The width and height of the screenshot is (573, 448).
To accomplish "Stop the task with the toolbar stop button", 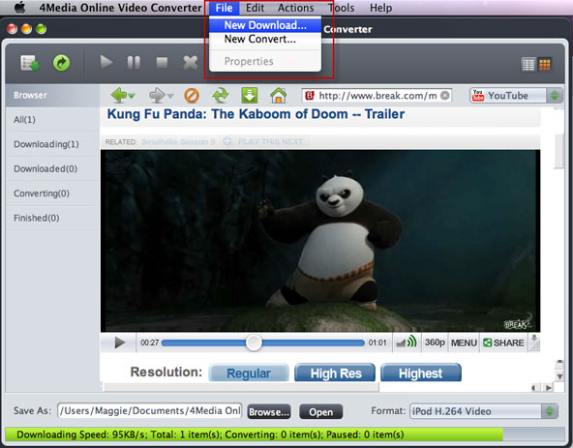I will (x=162, y=63).
